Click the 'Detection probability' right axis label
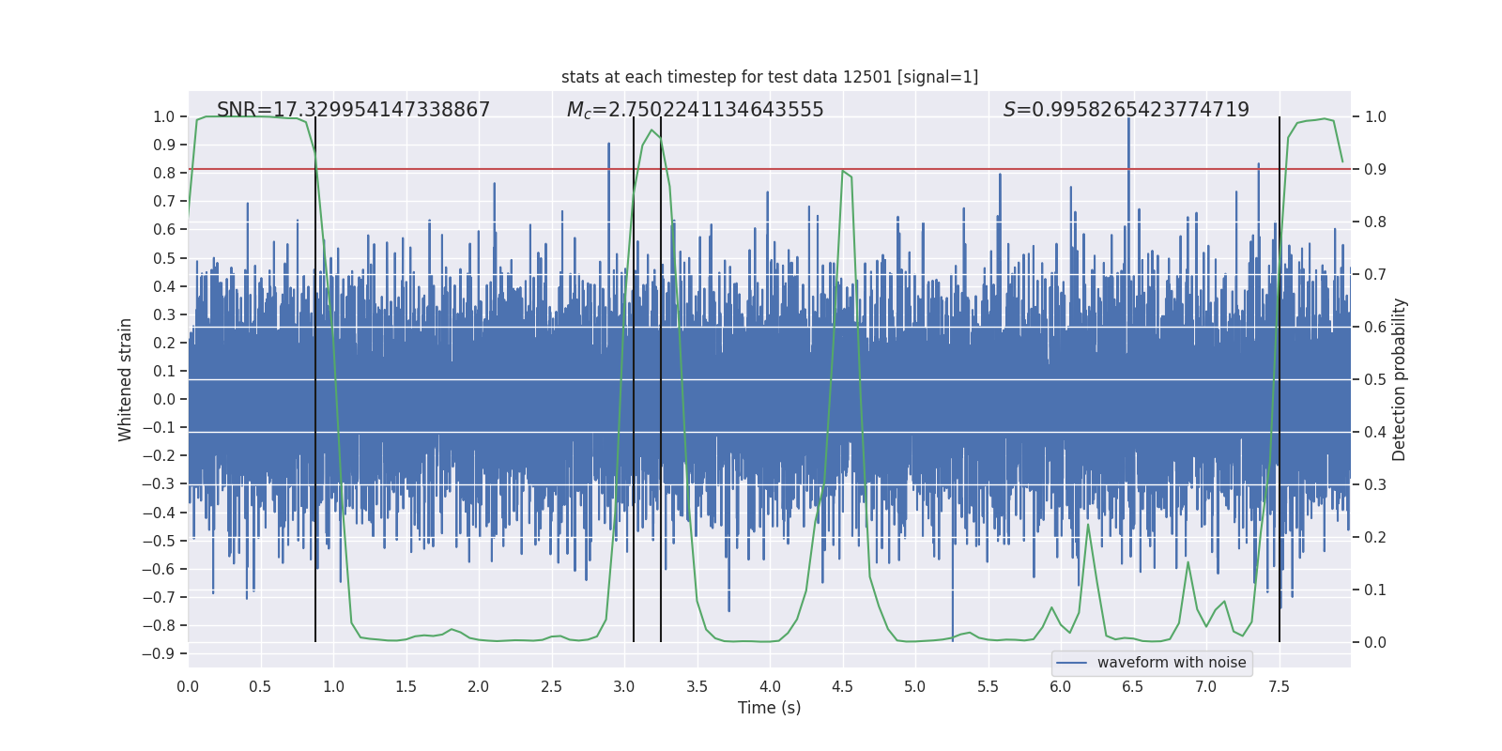Viewport: 1502px width, 751px height. (x=1400, y=379)
